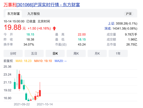The height and width of the screenshot is (108, 143).
Task: Switch to the 九方智投 tab
Action: pyautogui.click(x=34, y=14)
